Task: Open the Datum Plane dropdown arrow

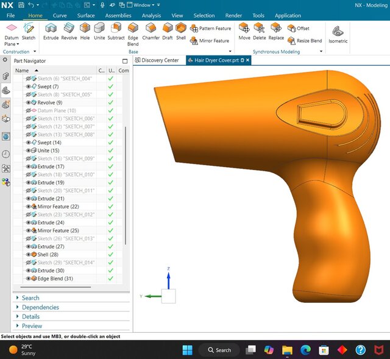Action: (18, 44)
